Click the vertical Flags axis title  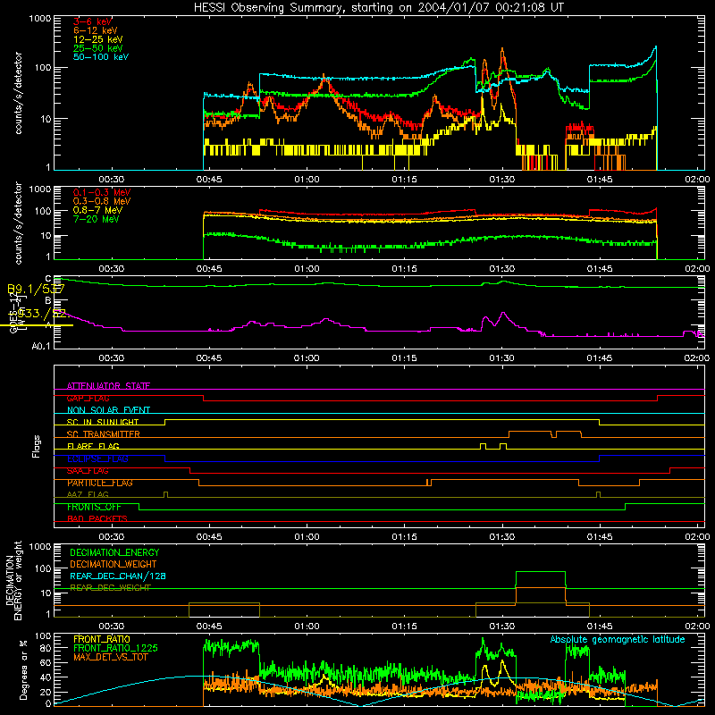click(37, 446)
